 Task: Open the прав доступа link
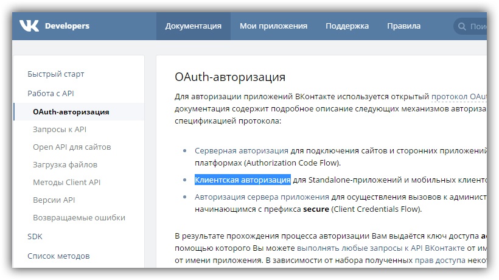(x=440, y=261)
